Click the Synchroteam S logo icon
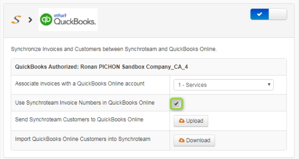Image resolution: width=299 pixels, height=159 pixels. (x=16, y=20)
